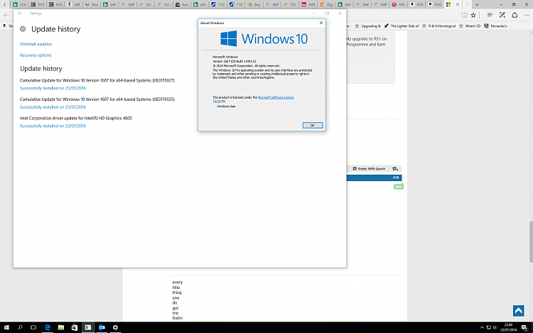533x333 pixels.
Task: Open 'The Lighter Side of' favourite
Action: point(402,26)
